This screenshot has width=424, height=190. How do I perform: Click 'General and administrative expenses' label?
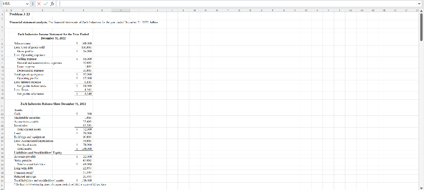point(39,63)
